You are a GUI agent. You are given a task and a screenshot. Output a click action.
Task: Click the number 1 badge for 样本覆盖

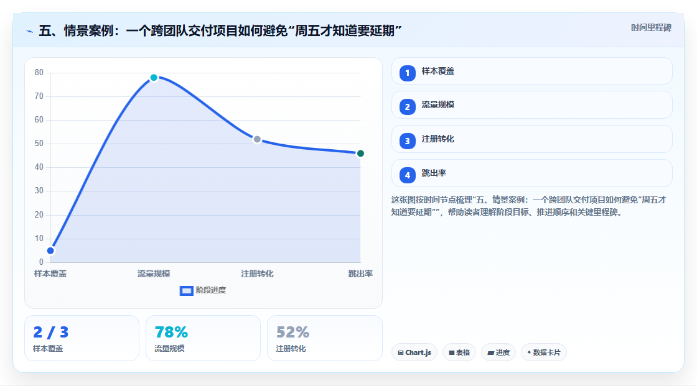coord(407,73)
